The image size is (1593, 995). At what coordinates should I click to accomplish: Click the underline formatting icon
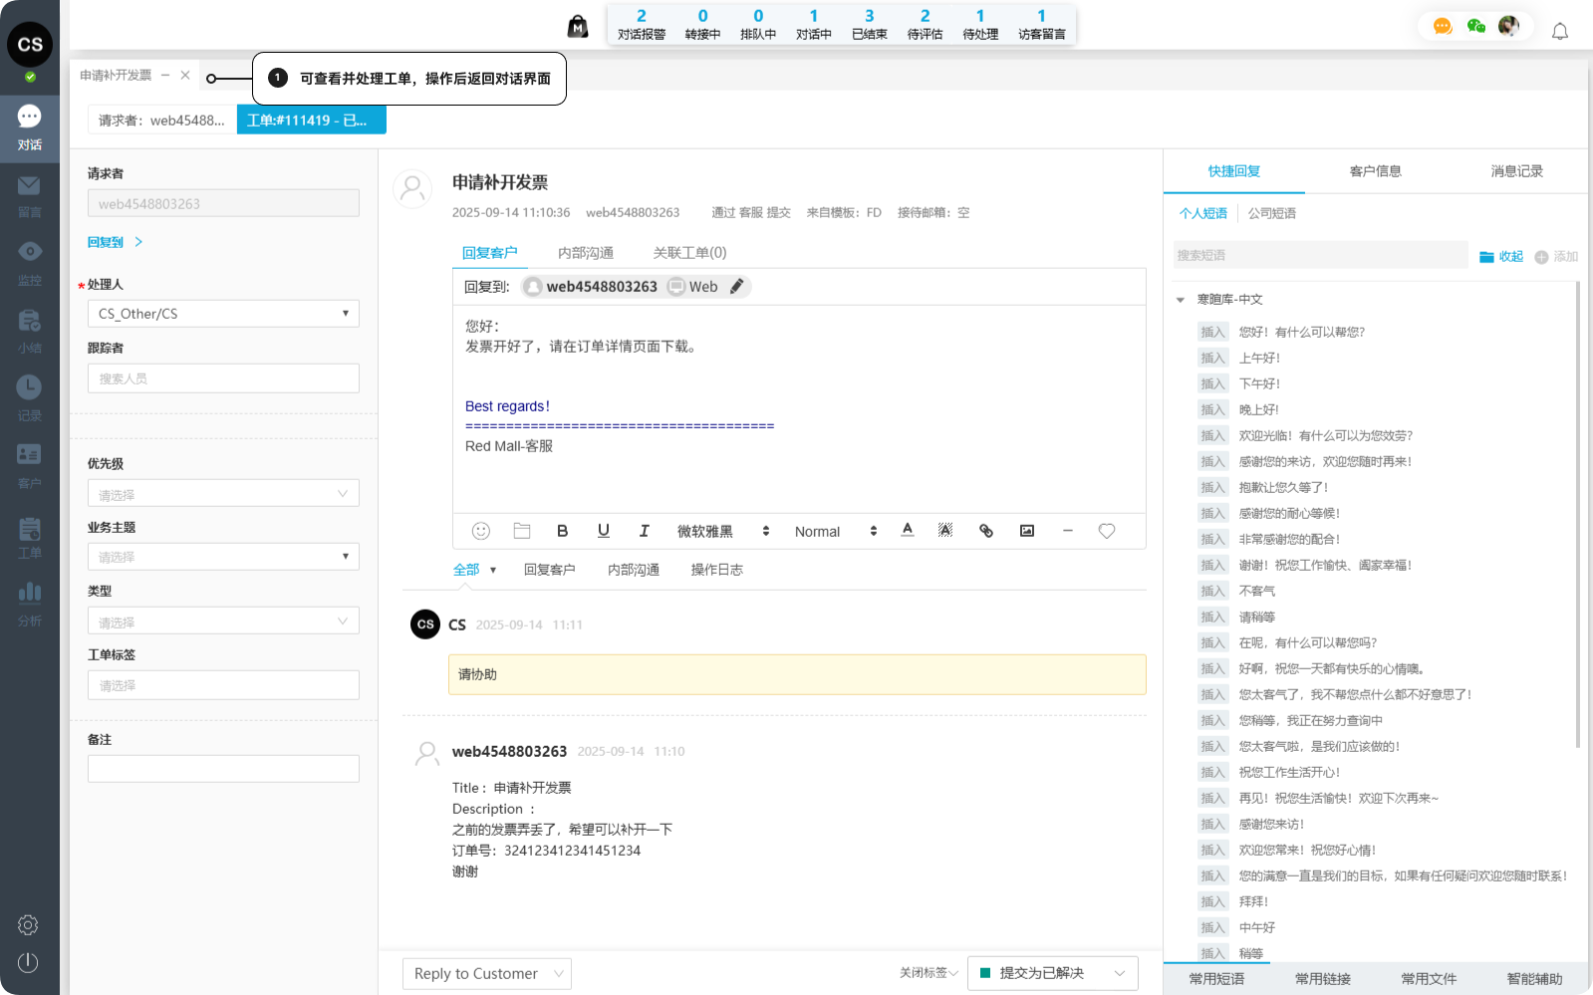click(x=603, y=531)
